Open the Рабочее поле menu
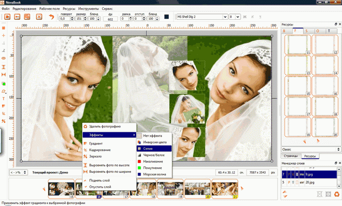Image resolution: width=342 pixels, height=206 pixels. point(49,9)
